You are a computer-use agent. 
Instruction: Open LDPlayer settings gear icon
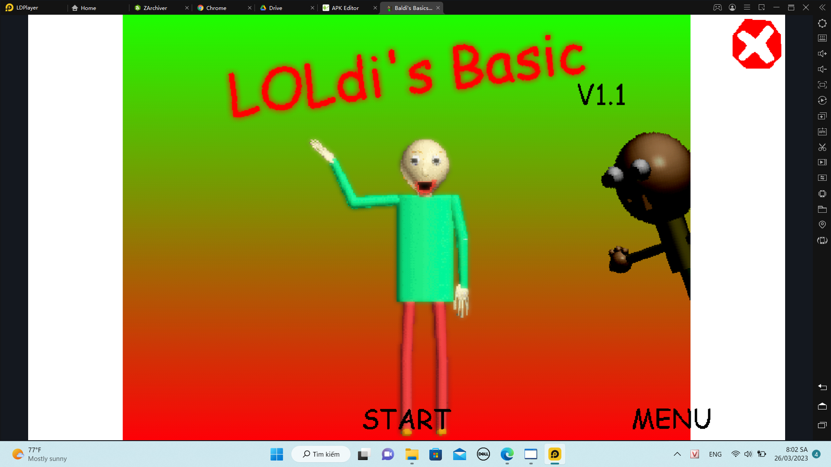pyautogui.click(x=822, y=23)
